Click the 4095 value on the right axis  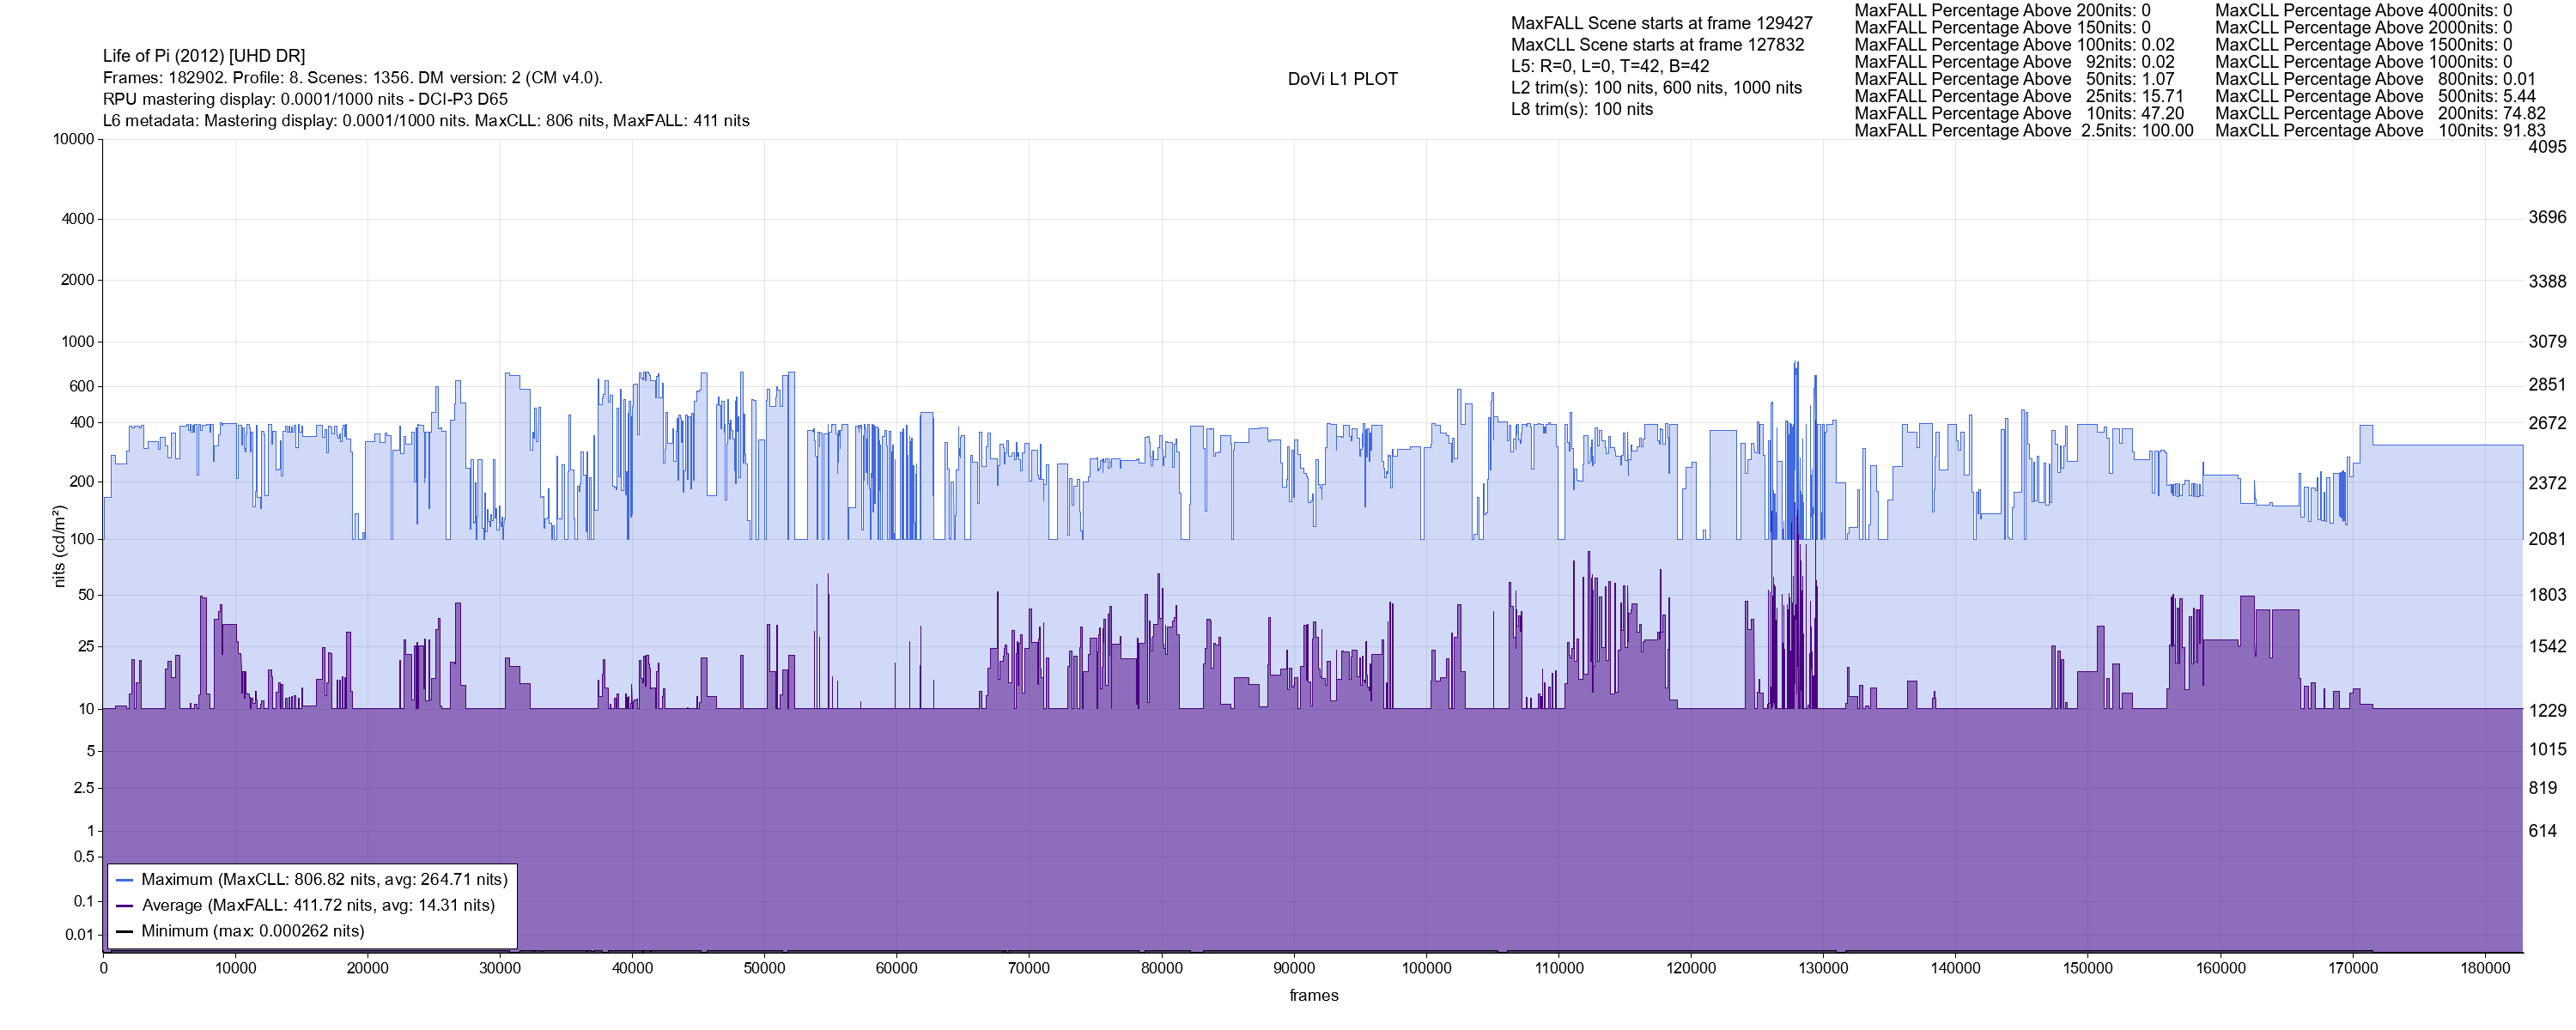pos(2546,147)
